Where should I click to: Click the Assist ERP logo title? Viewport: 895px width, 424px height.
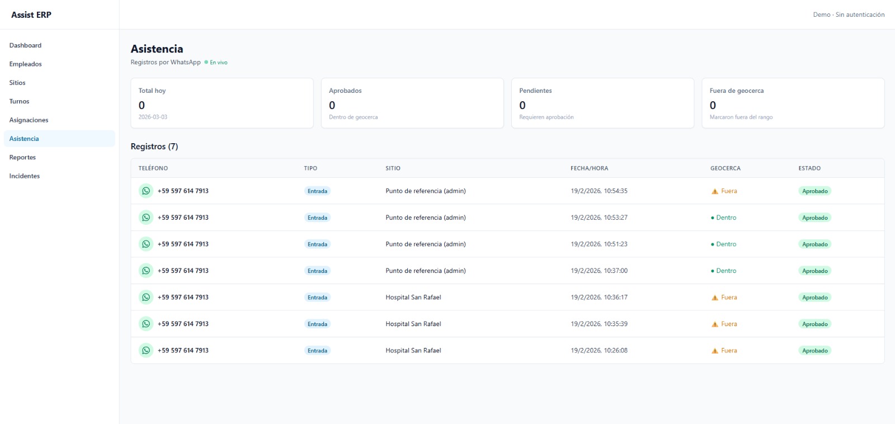click(31, 15)
